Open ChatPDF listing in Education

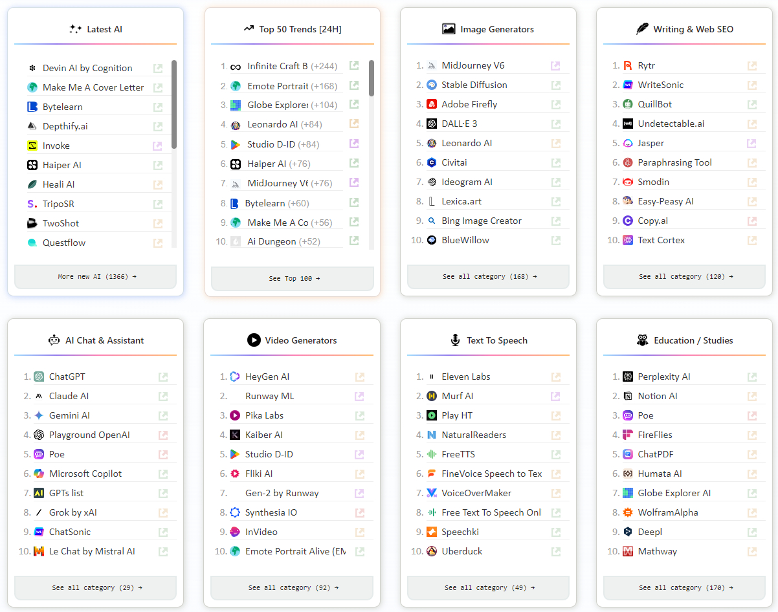656,454
